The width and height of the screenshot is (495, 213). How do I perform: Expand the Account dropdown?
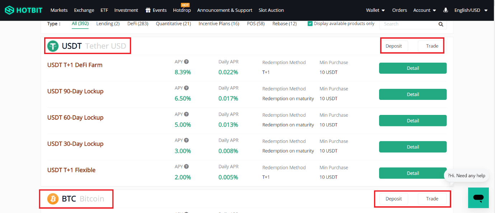click(425, 10)
